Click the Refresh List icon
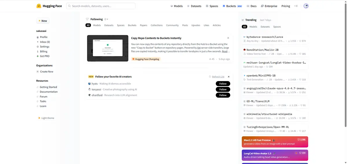The width and height of the screenshot is (347, 164). [x=210, y=77]
